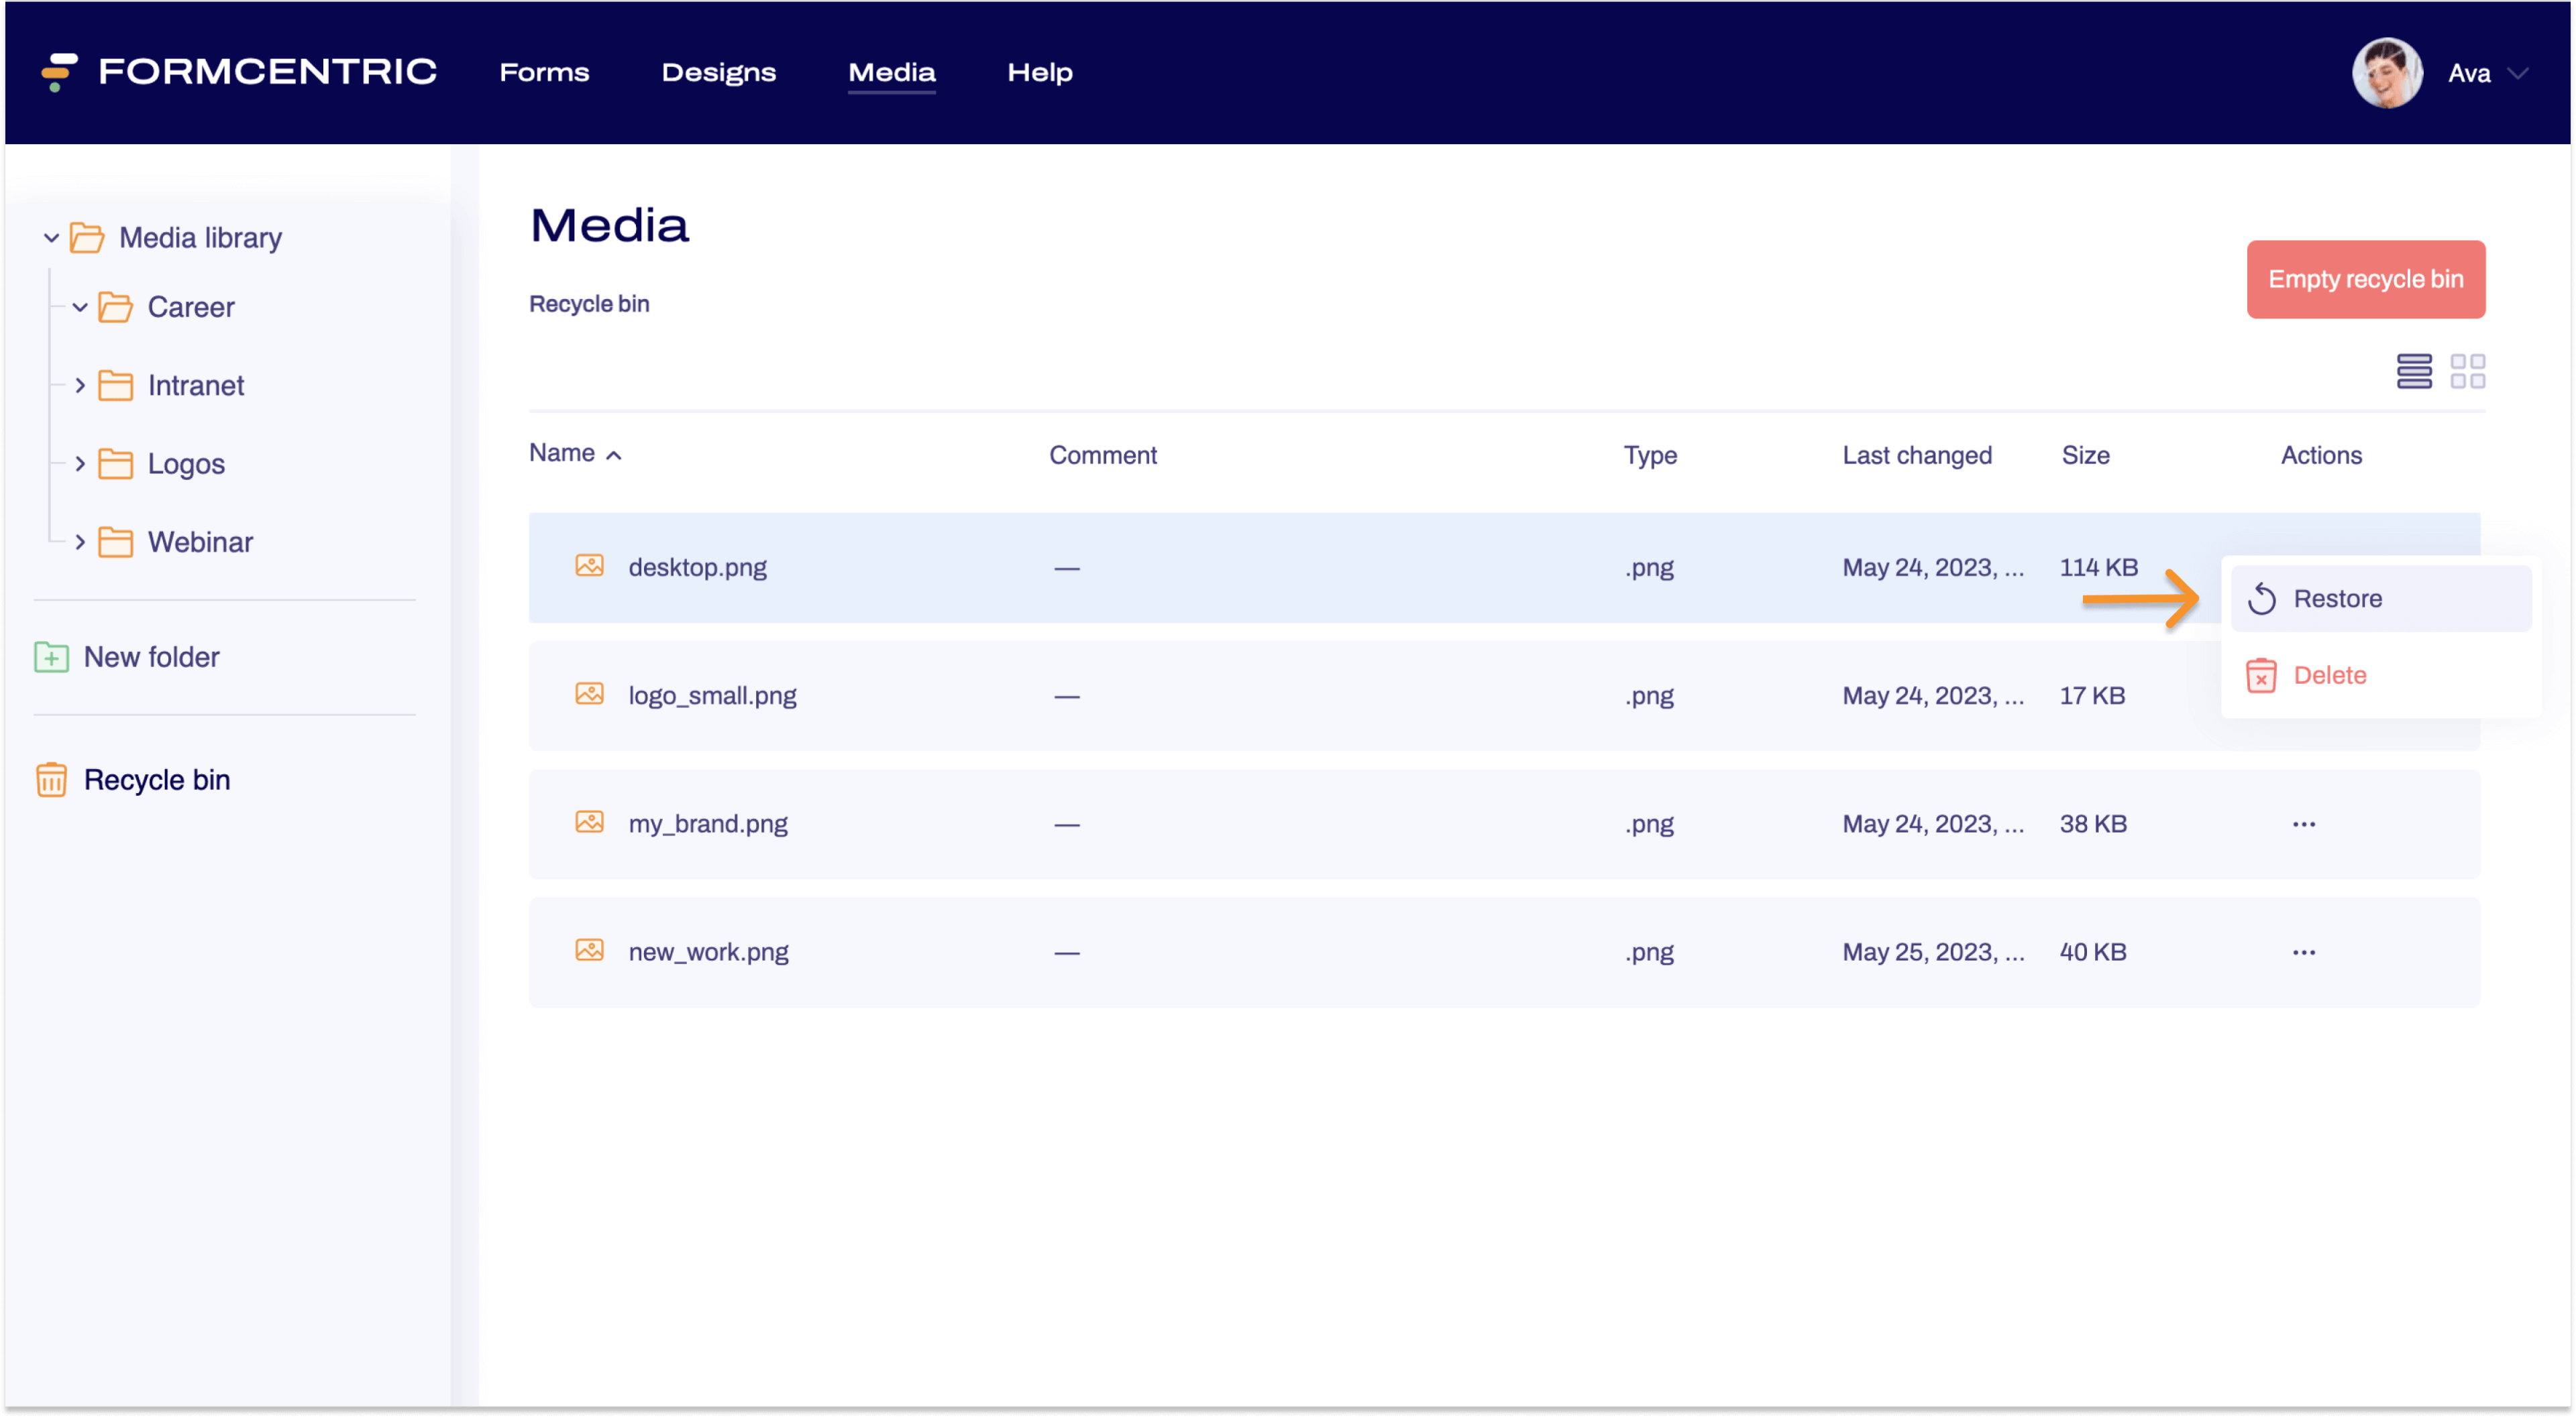Select Restore from the context menu
The height and width of the screenshot is (1418, 2576).
click(x=2338, y=597)
